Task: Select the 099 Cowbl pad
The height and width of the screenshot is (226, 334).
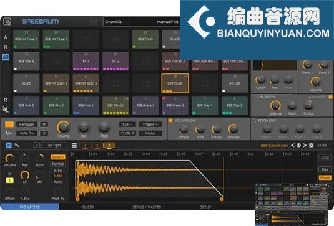Action: (175, 83)
